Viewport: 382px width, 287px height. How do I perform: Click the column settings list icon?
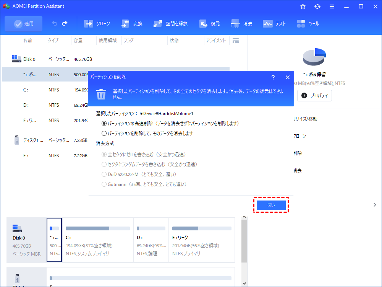coord(236,41)
